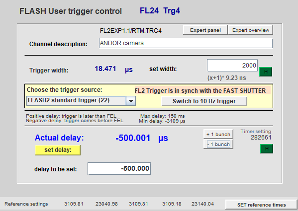Click the Trigger width readout 18.471
The height and width of the screenshot is (211, 298).
(x=105, y=69)
